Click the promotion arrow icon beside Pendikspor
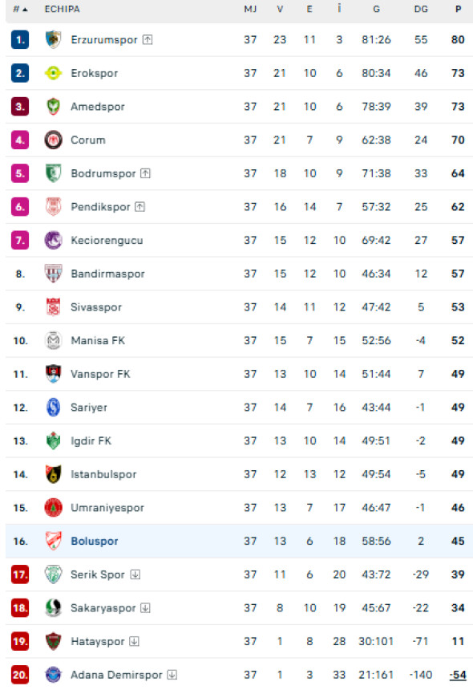473x690 pixels. point(139,207)
